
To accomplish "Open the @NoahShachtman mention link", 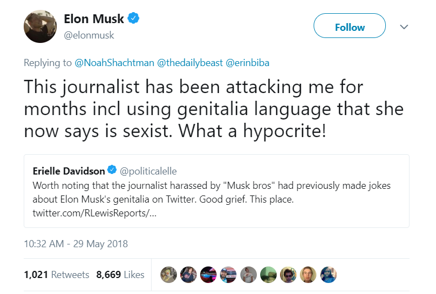I will click(x=115, y=63).
